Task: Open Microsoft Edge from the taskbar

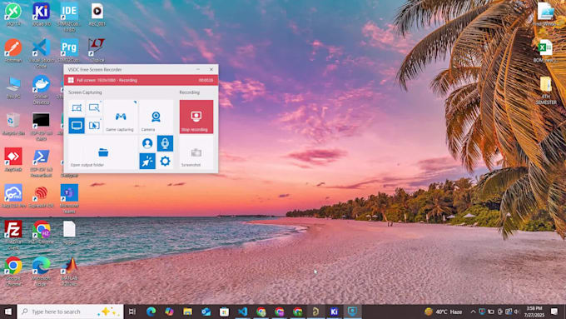Action: 151,312
